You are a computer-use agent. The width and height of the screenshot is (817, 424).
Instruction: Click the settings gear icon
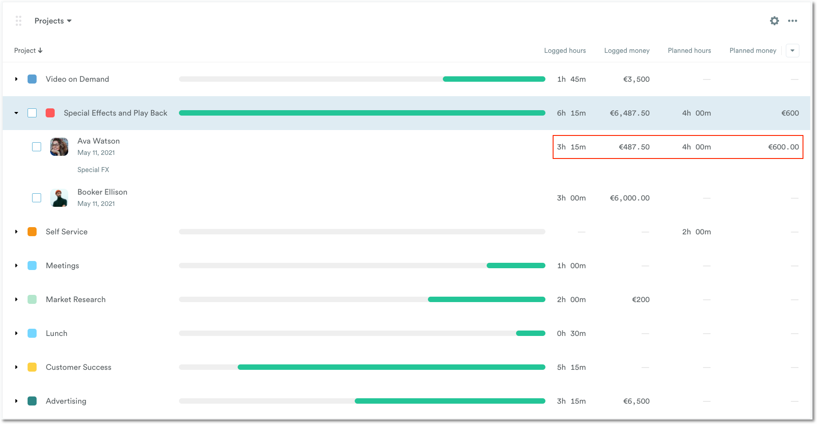pos(774,21)
